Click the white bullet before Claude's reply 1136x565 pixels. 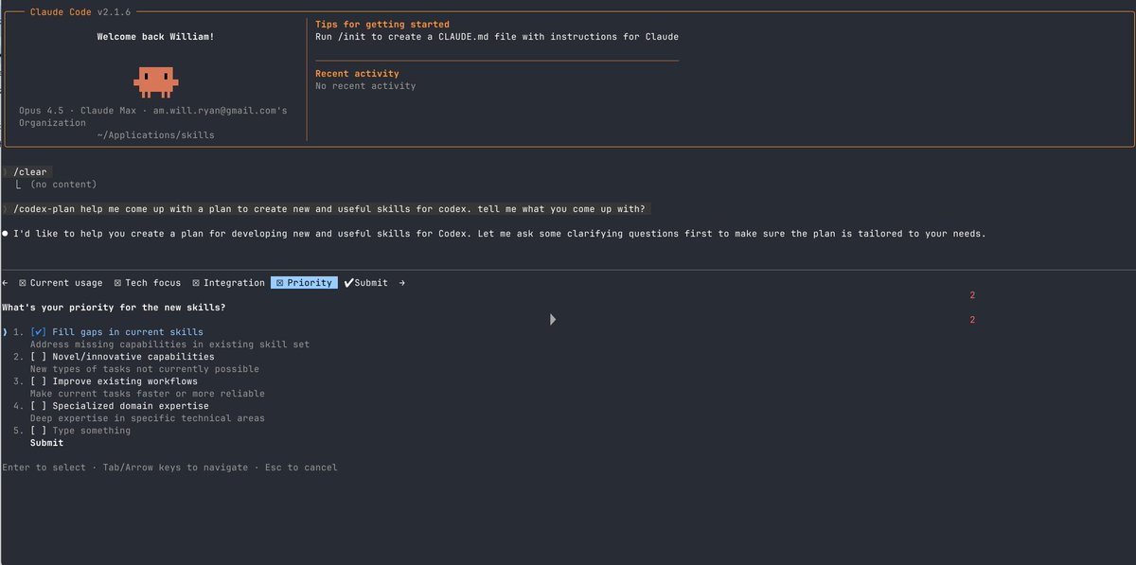pos(6,233)
